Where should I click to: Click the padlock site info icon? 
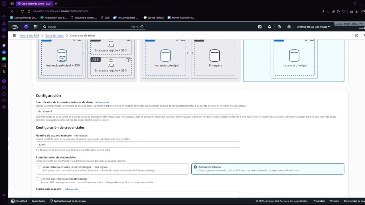pos(29,11)
